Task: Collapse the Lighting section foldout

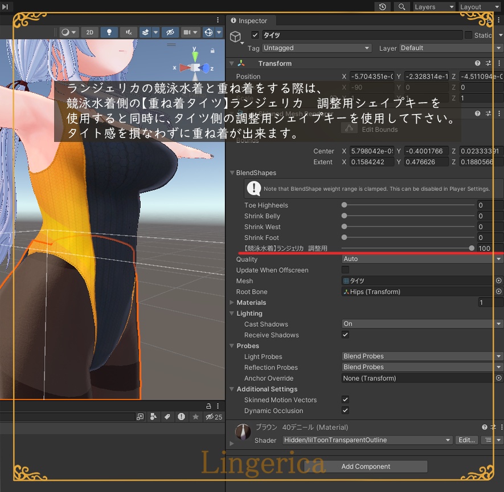Action: tap(232, 313)
